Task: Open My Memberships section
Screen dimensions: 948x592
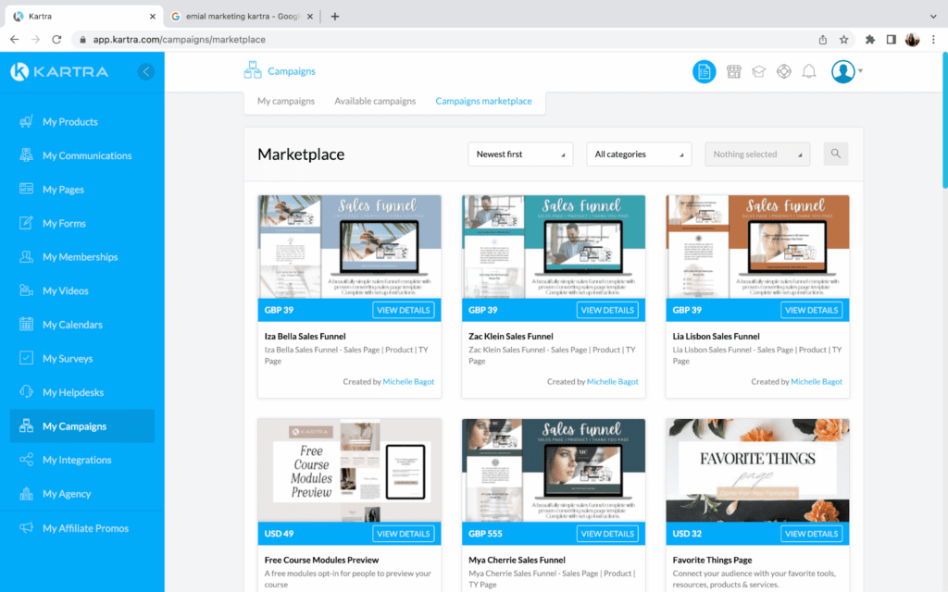Action: tap(81, 257)
